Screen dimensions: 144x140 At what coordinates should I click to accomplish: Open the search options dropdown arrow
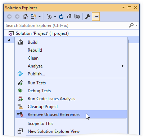coord(136,25)
